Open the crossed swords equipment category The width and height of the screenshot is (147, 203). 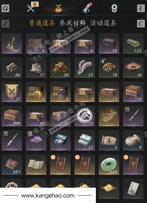[31, 8]
